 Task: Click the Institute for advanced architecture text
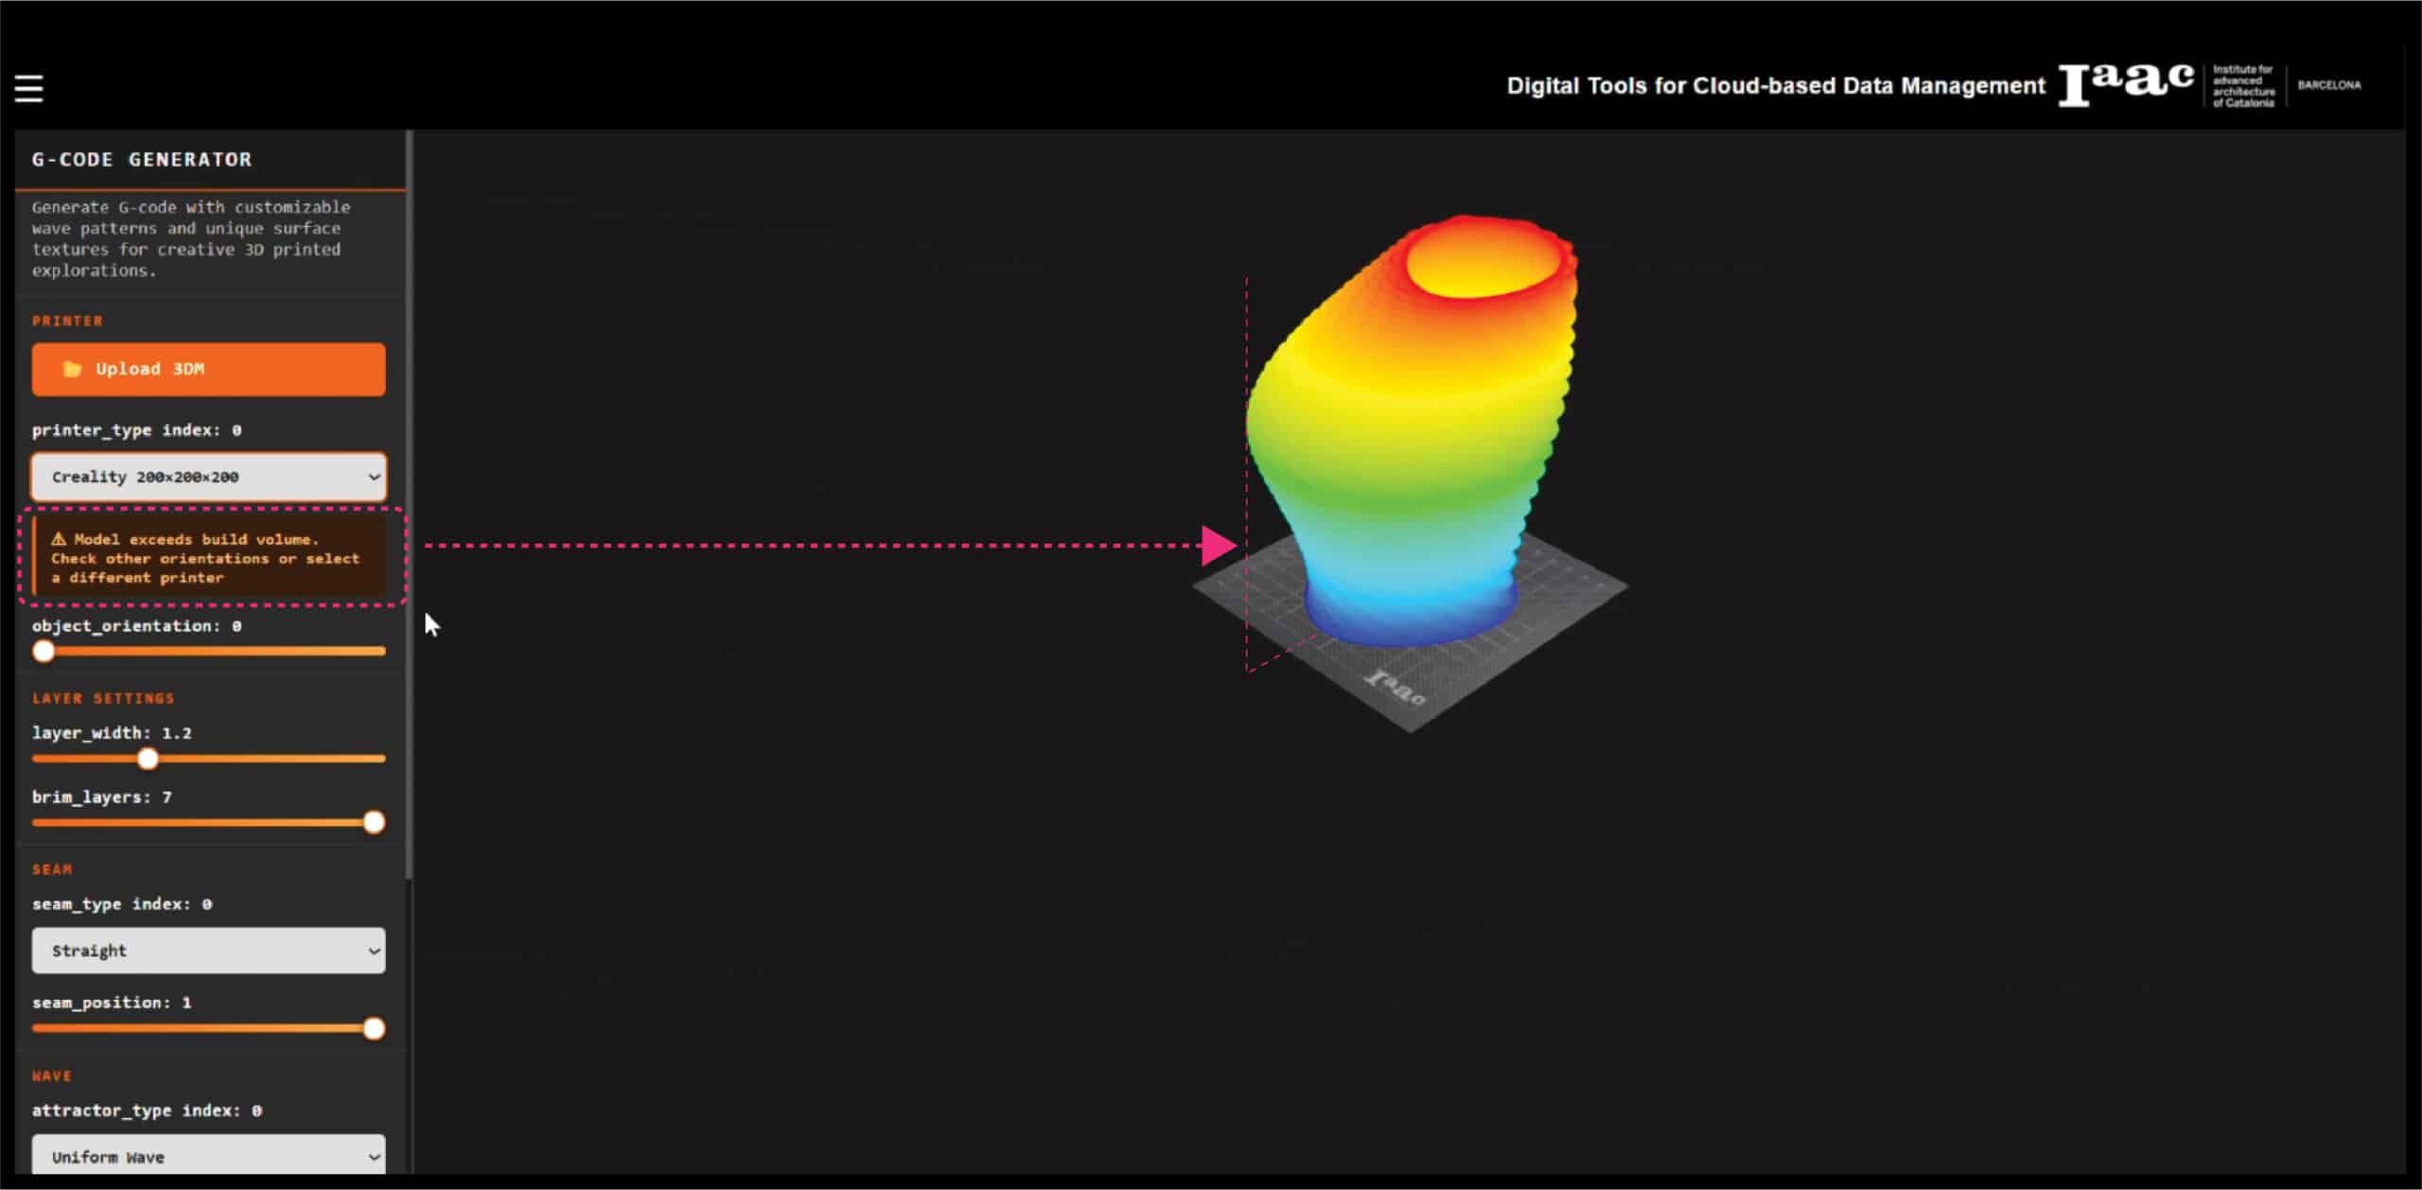2242,86
